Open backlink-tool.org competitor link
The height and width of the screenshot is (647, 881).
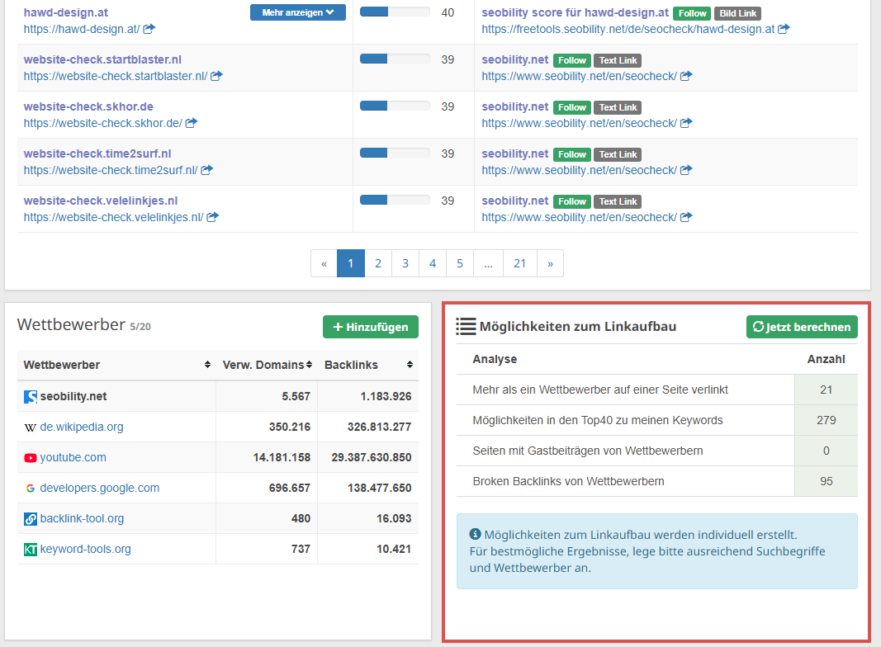[82, 518]
